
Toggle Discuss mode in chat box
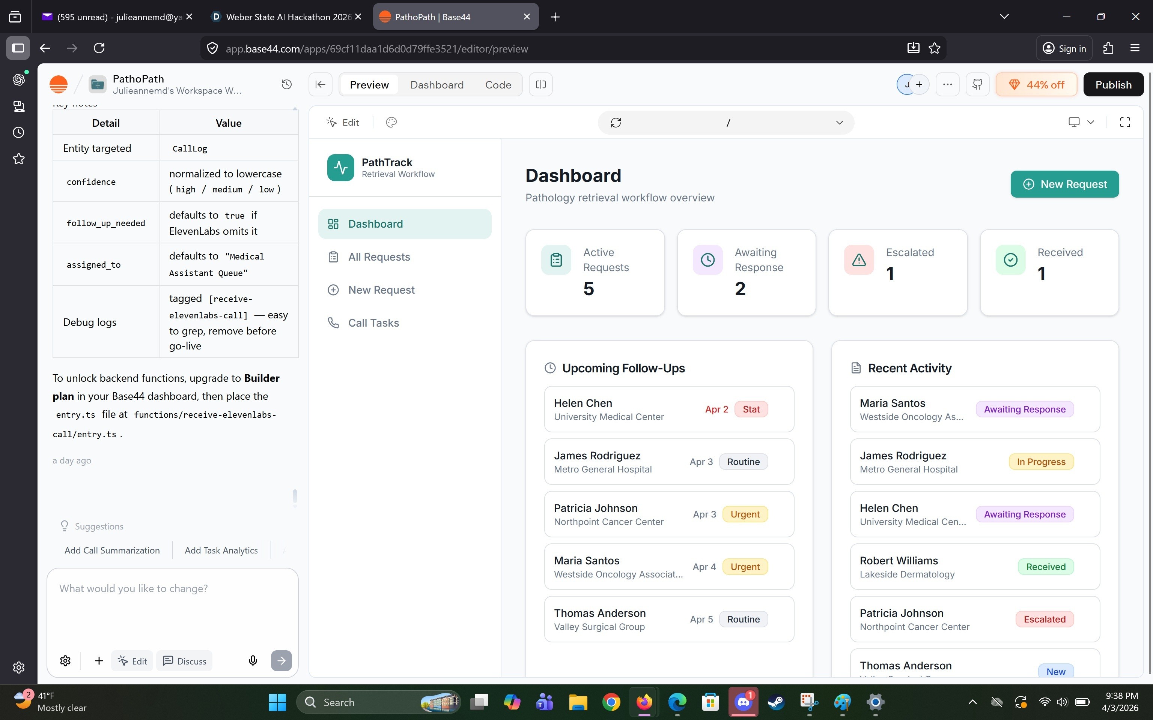(x=185, y=660)
